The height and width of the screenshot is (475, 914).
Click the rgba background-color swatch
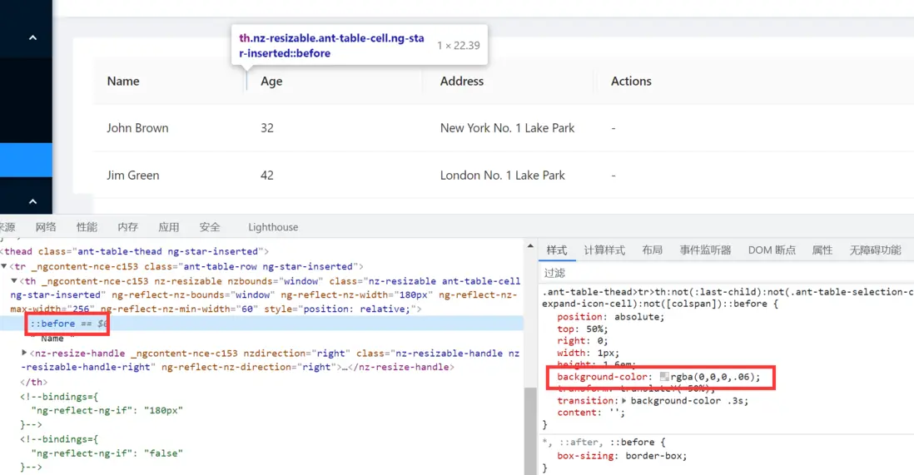pyautogui.click(x=664, y=378)
